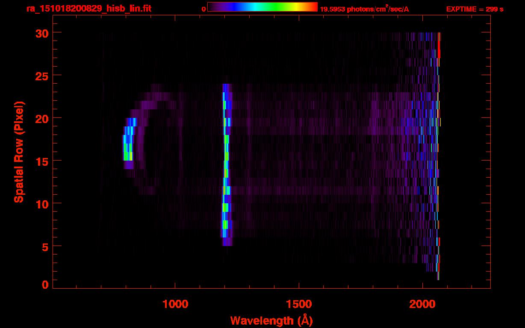Click the vertical emission line near 1200 Å
The height and width of the screenshot is (328, 525).
click(x=226, y=165)
